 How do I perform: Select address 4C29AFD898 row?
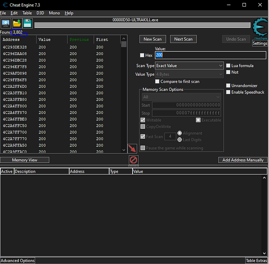pyautogui.click(x=61, y=73)
